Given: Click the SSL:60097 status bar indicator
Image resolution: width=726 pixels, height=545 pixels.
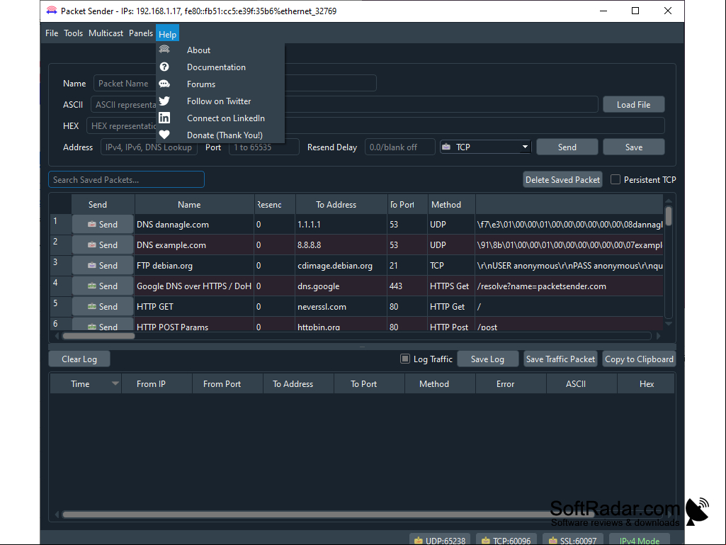Looking at the screenshot, I should click(x=573, y=540).
